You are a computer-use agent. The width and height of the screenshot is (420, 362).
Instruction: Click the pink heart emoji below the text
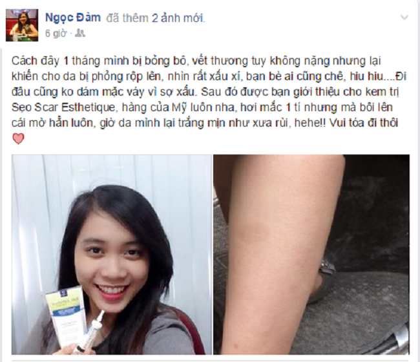18,139
